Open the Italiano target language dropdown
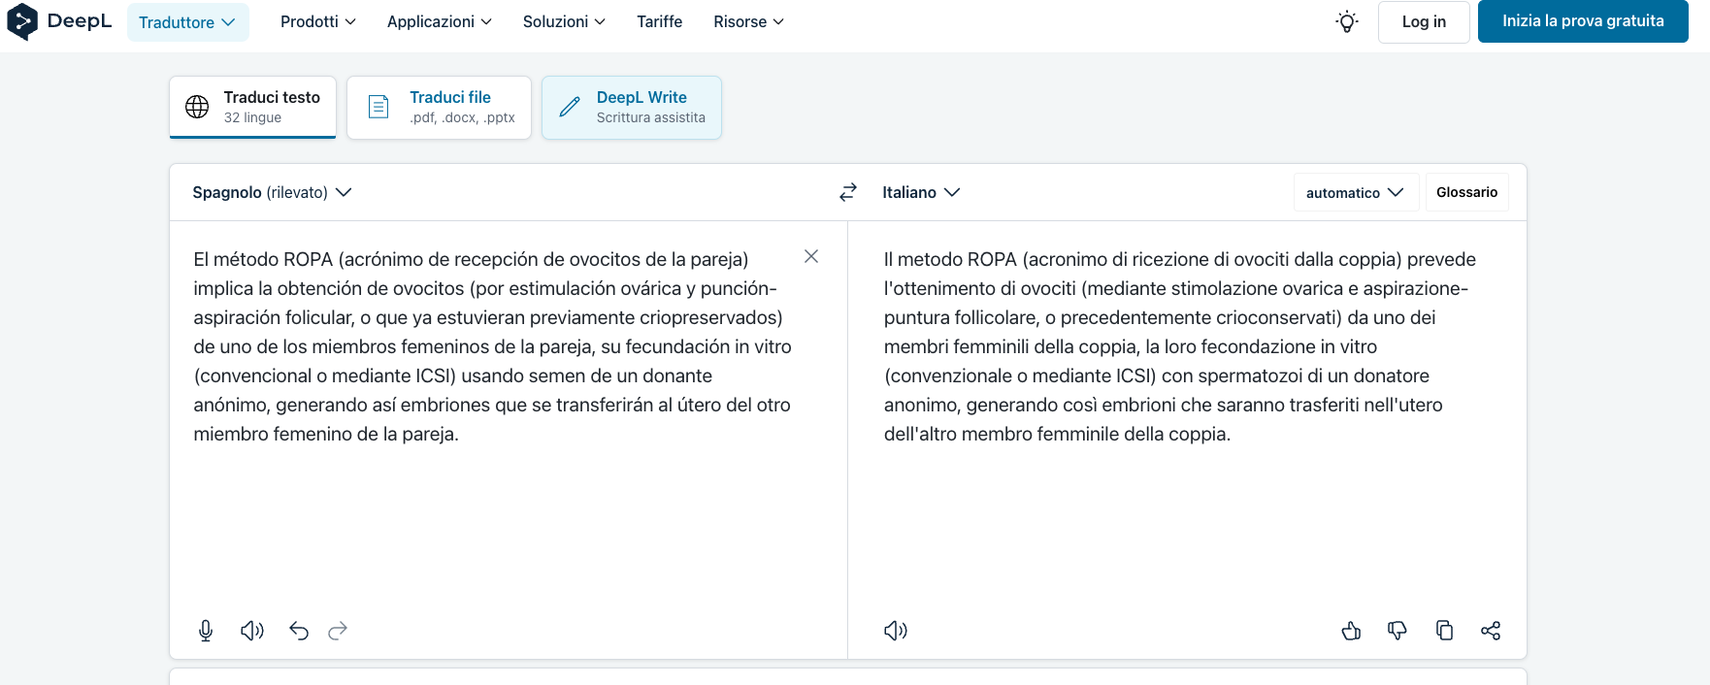This screenshot has height=685, width=1710. click(x=920, y=192)
